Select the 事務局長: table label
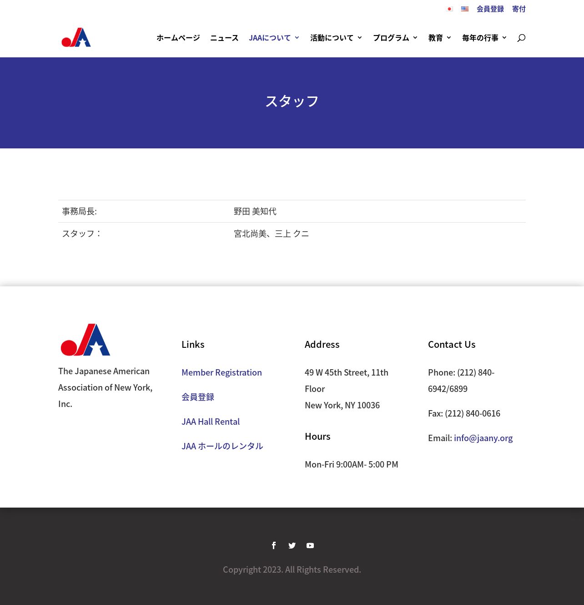The image size is (584, 605). click(80, 211)
